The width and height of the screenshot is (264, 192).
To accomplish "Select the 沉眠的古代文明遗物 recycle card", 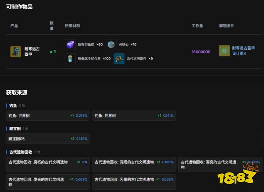I will point(134,164).
